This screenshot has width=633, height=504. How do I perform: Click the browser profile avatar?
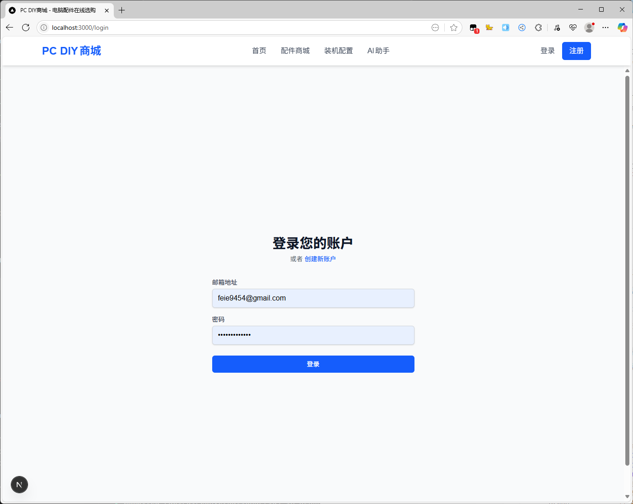[589, 28]
